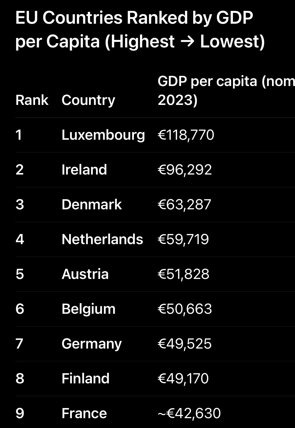Image resolution: width=295 pixels, height=428 pixels.
Task: Click the Finland country cell
Action: point(85,379)
